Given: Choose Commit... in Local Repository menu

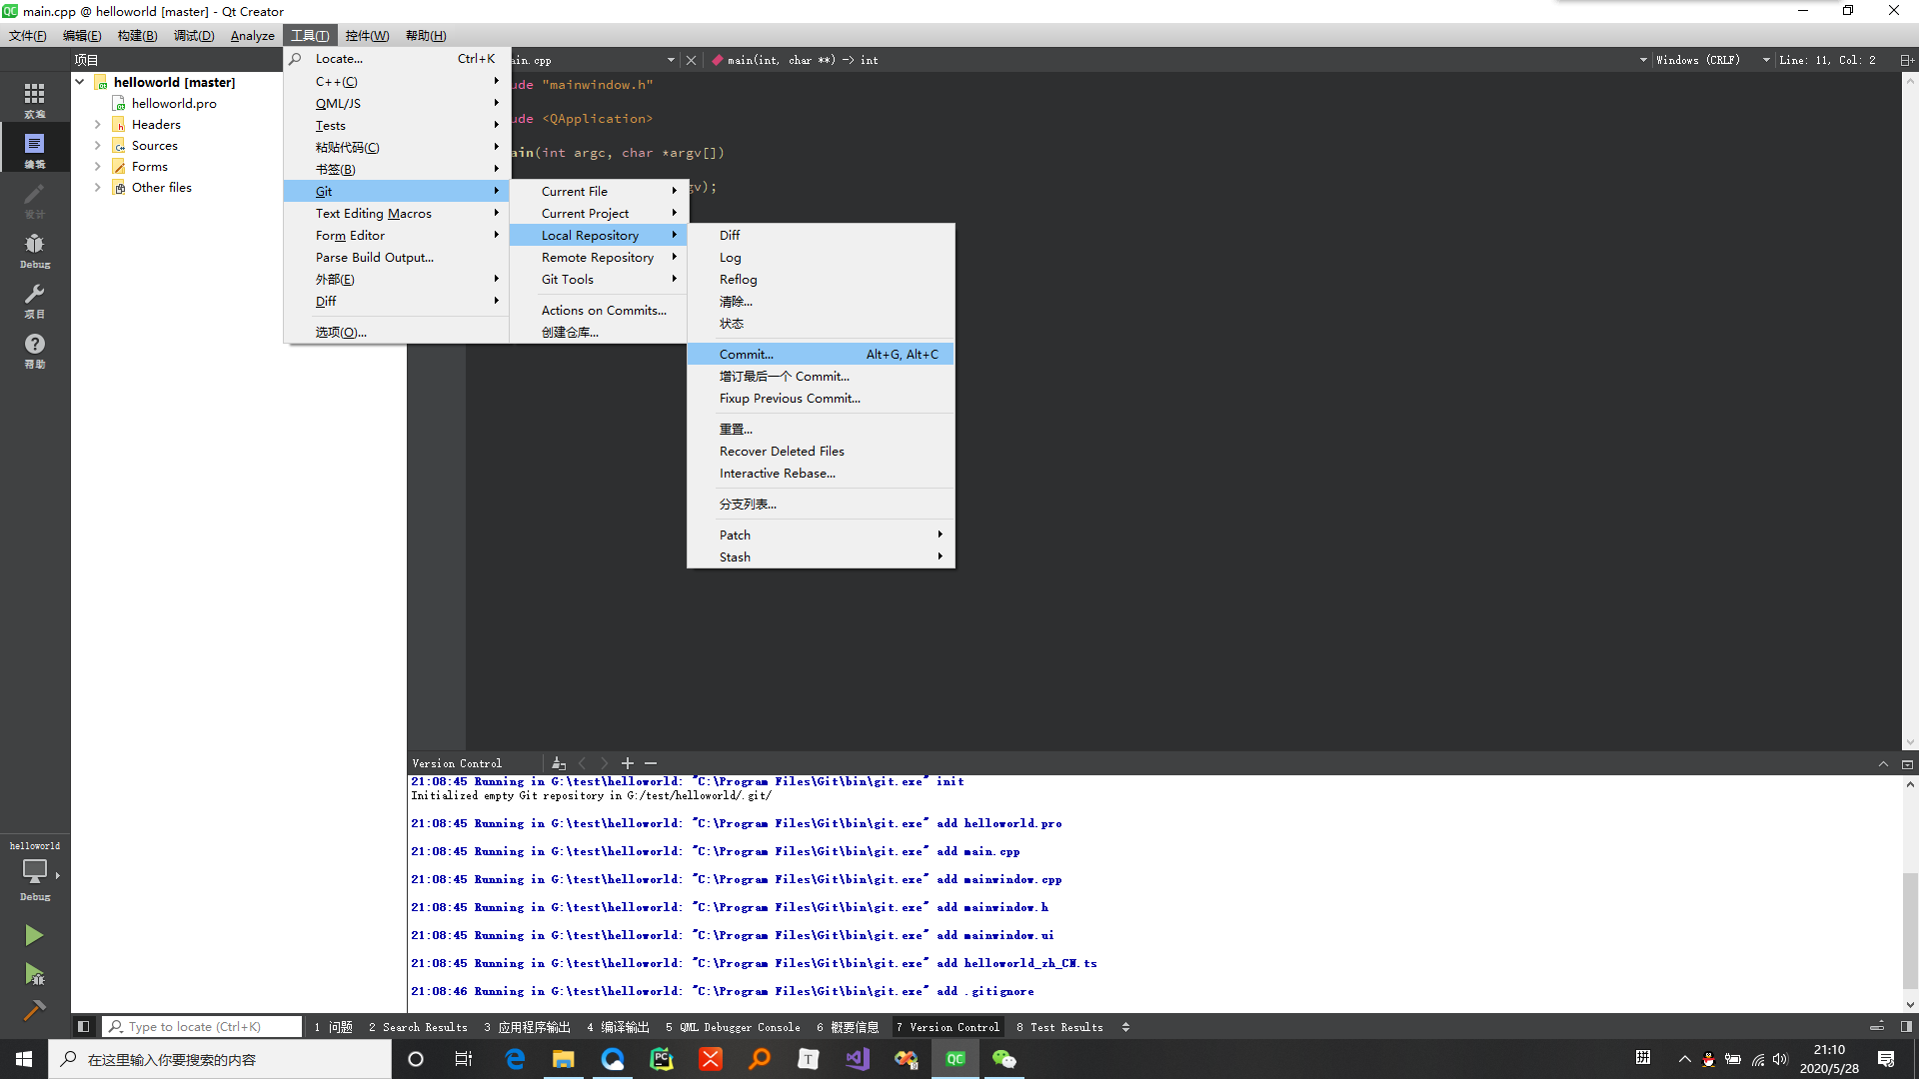Looking at the screenshot, I should pos(821,355).
